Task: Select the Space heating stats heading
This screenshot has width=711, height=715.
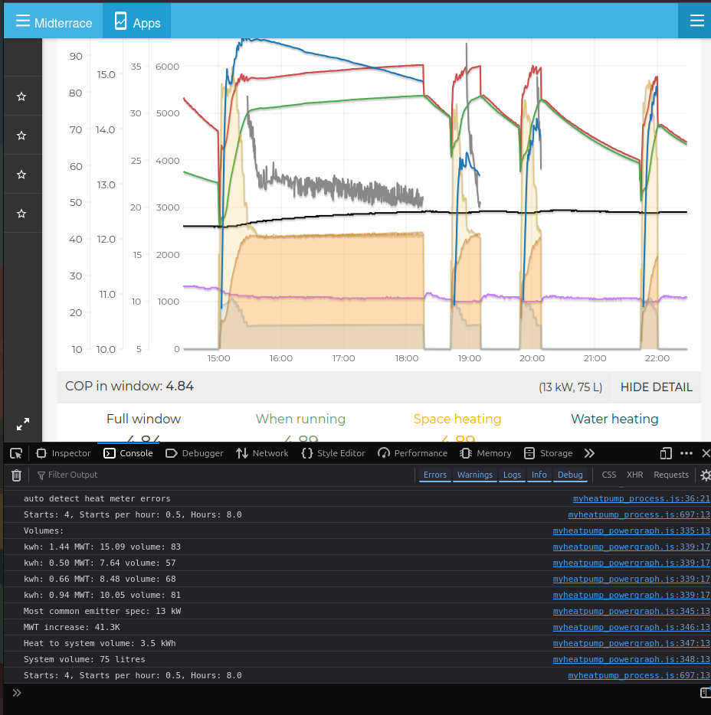Action: click(x=457, y=419)
